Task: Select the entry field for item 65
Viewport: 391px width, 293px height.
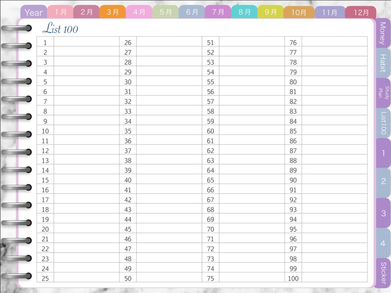Action: [x=252, y=179]
